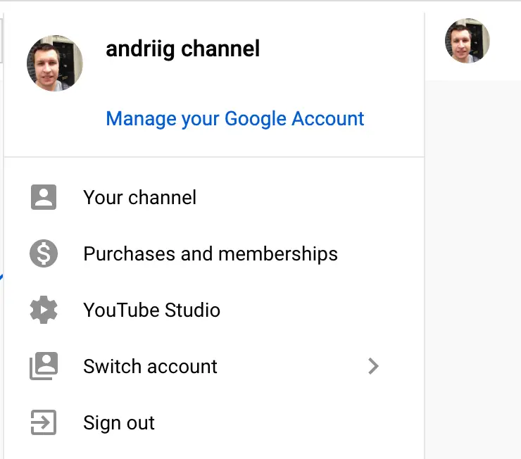Click the Sign out arrow icon
Screen dimensions: 521x459
pos(44,422)
